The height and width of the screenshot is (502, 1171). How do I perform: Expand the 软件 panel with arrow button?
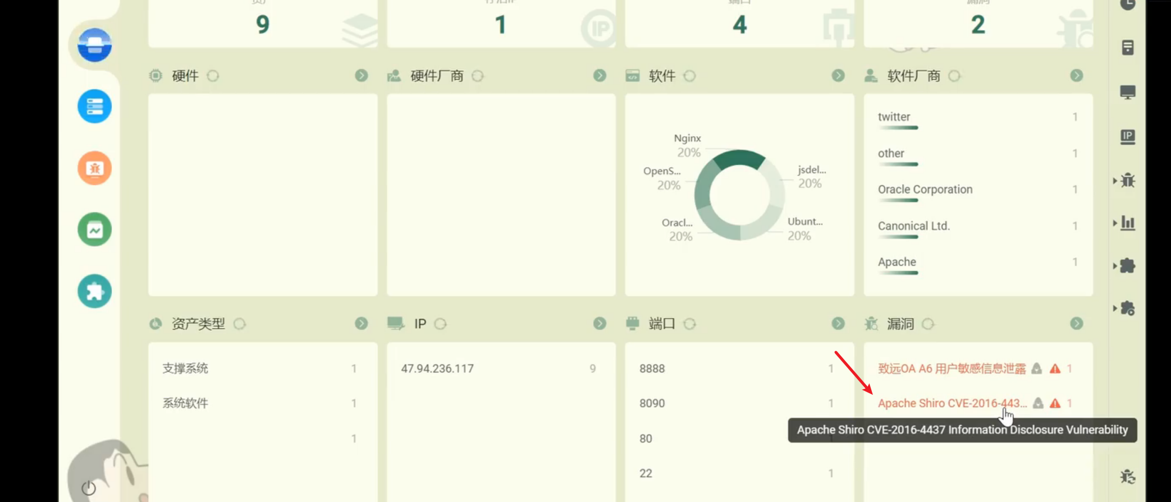838,76
